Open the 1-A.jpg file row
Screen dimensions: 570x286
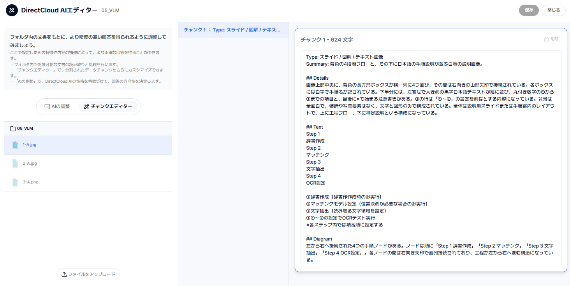tap(88, 145)
